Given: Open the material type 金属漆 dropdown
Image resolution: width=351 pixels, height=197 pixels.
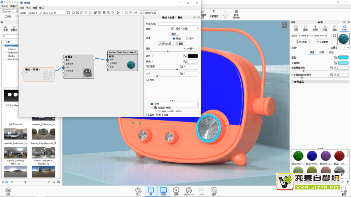Looking at the screenshot, I should (339, 48).
